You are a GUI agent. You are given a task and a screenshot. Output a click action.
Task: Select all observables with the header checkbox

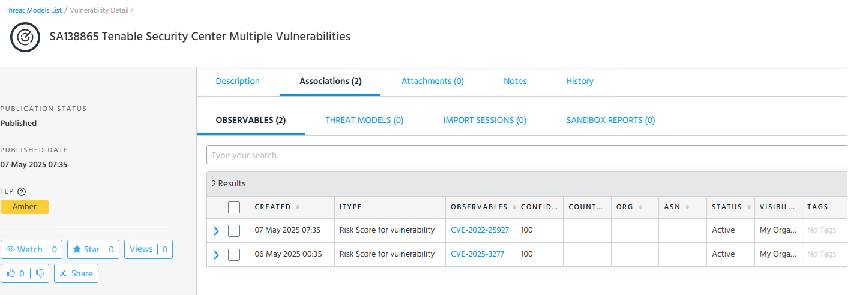(234, 207)
